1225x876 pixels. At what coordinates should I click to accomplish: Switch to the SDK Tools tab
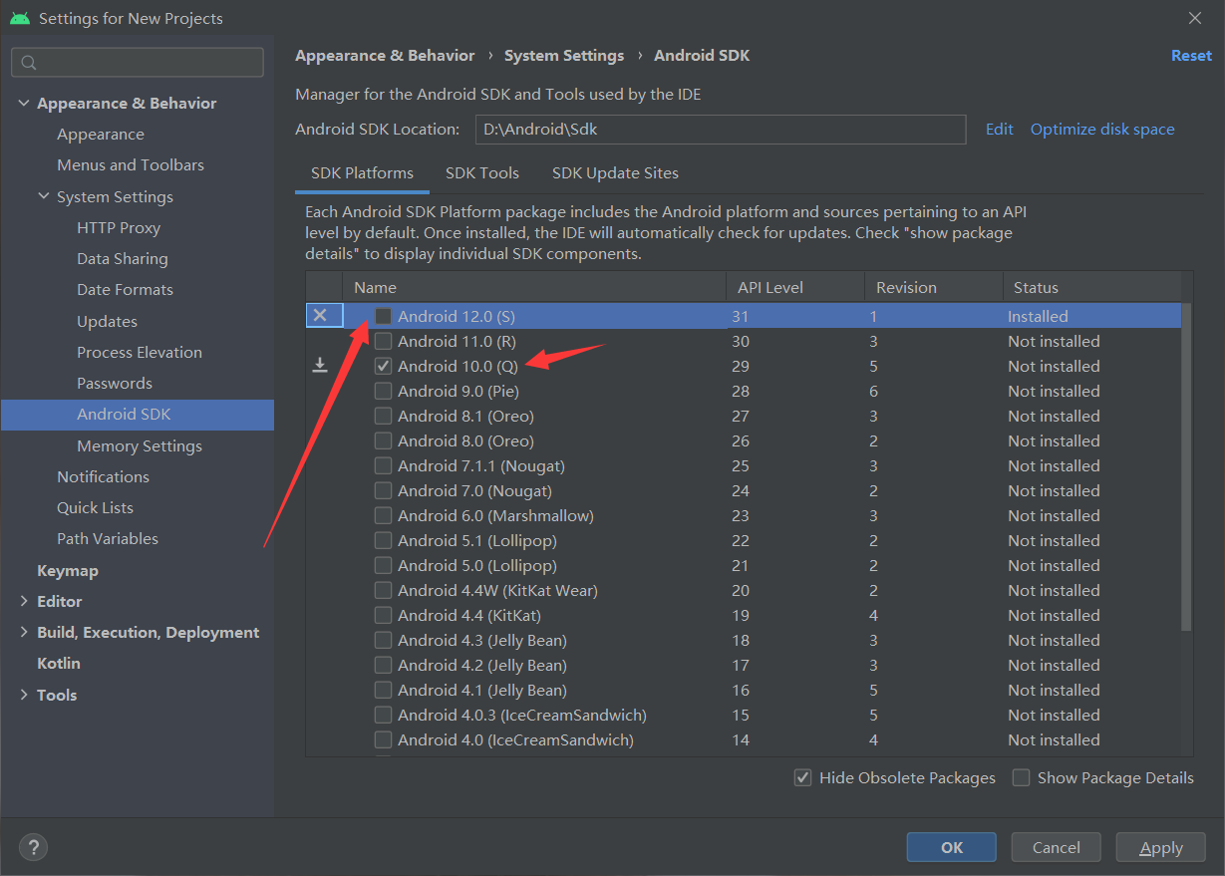pos(482,172)
